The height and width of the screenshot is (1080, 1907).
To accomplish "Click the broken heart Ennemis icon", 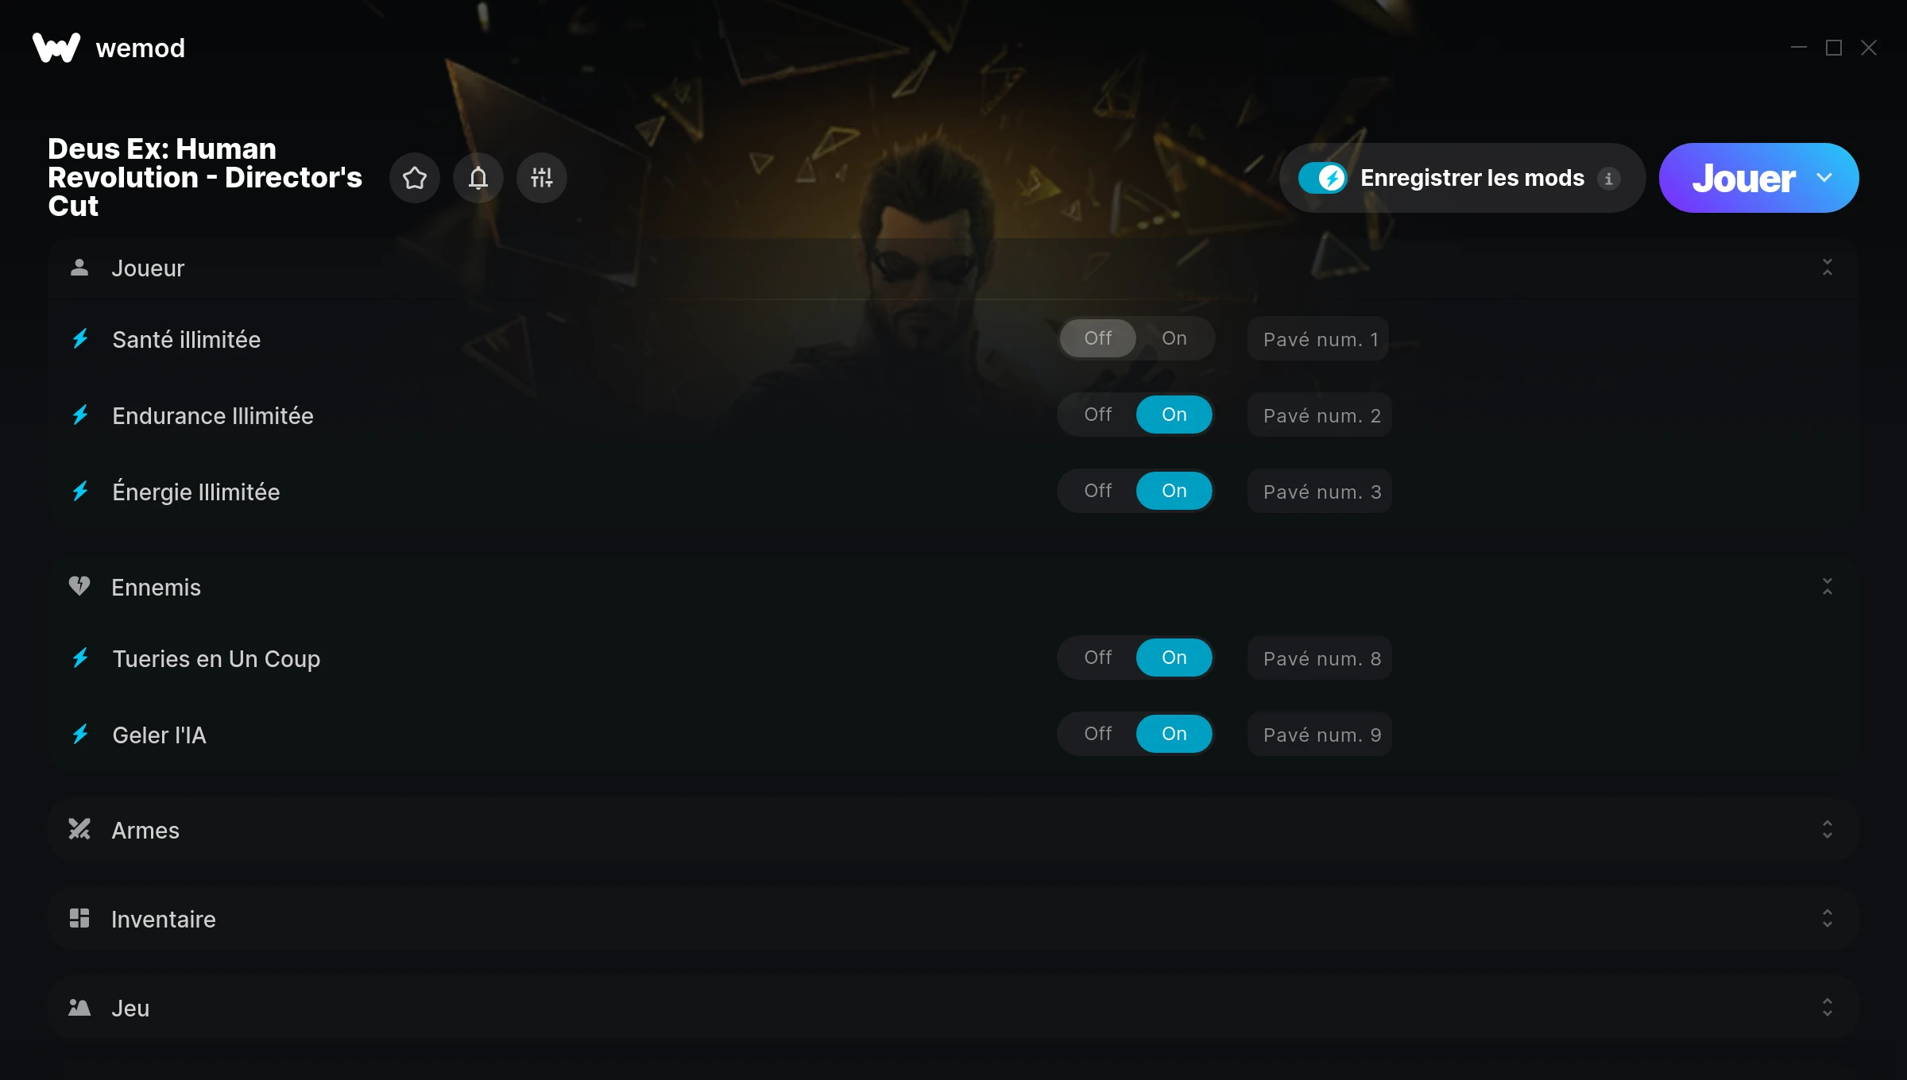I will click(x=79, y=586).
